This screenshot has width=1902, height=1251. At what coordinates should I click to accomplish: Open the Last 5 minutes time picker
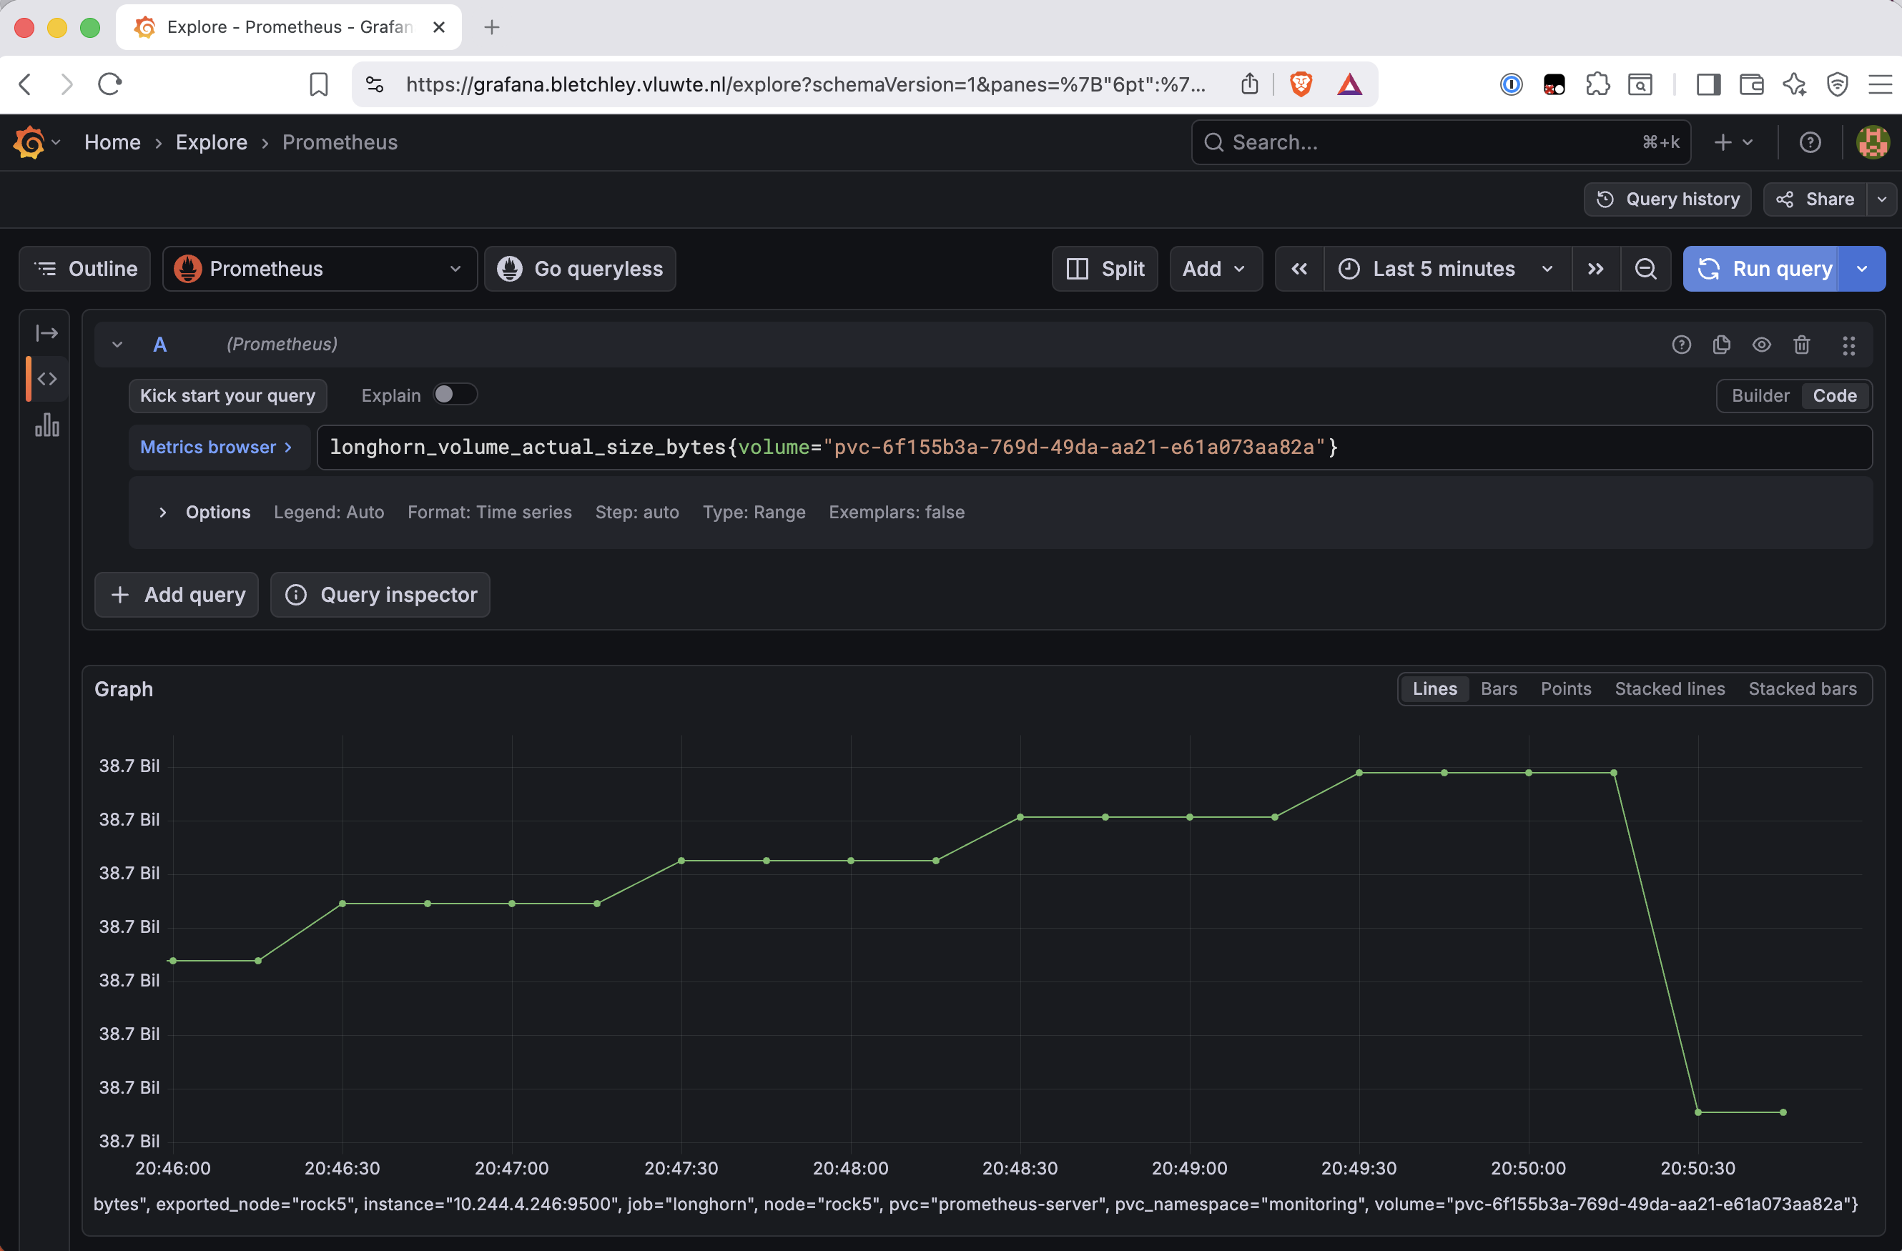point(1447,270)
